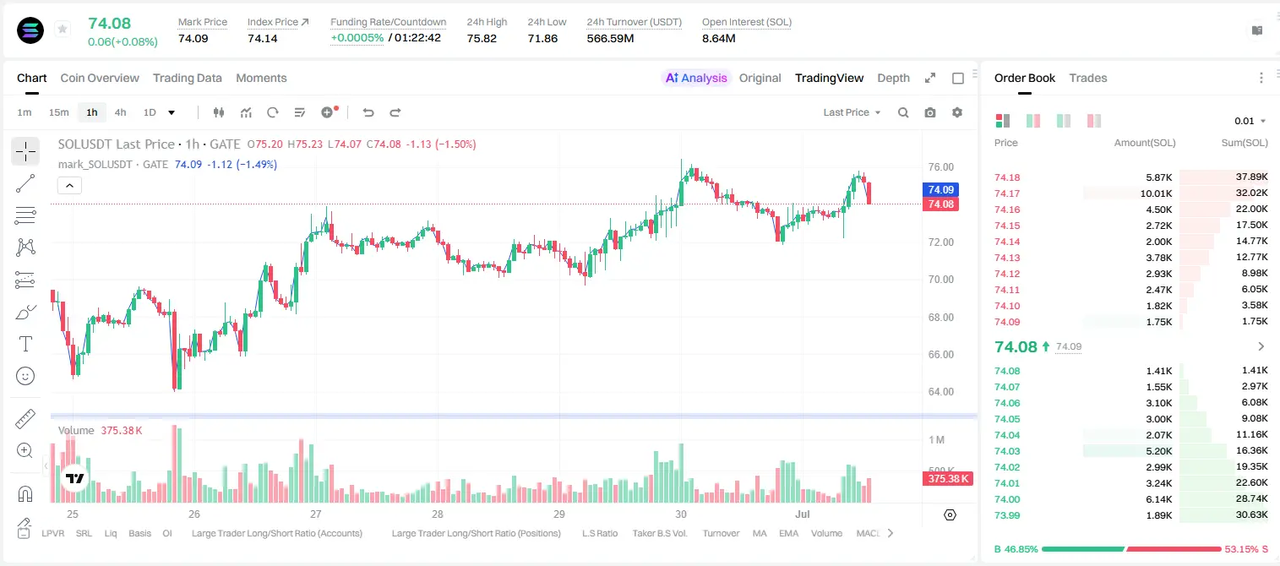Switch to the Trades tab
1280x566 pixels.
click(1088, 78)
